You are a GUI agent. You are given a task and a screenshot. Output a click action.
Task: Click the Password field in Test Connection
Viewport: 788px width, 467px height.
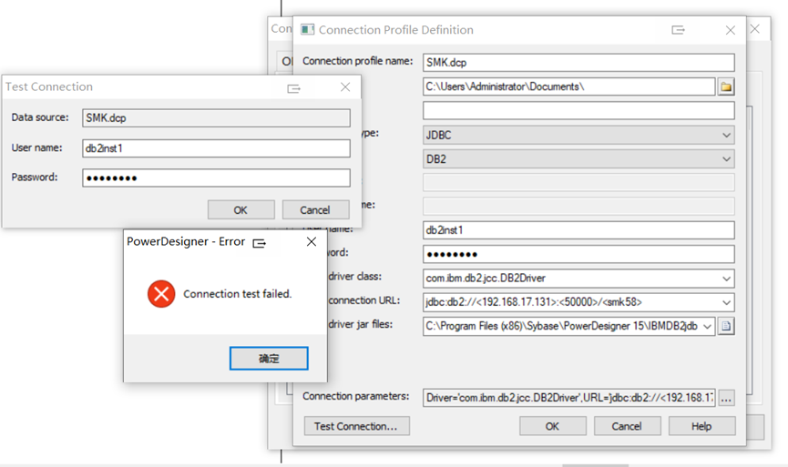(x=216, y=178)
